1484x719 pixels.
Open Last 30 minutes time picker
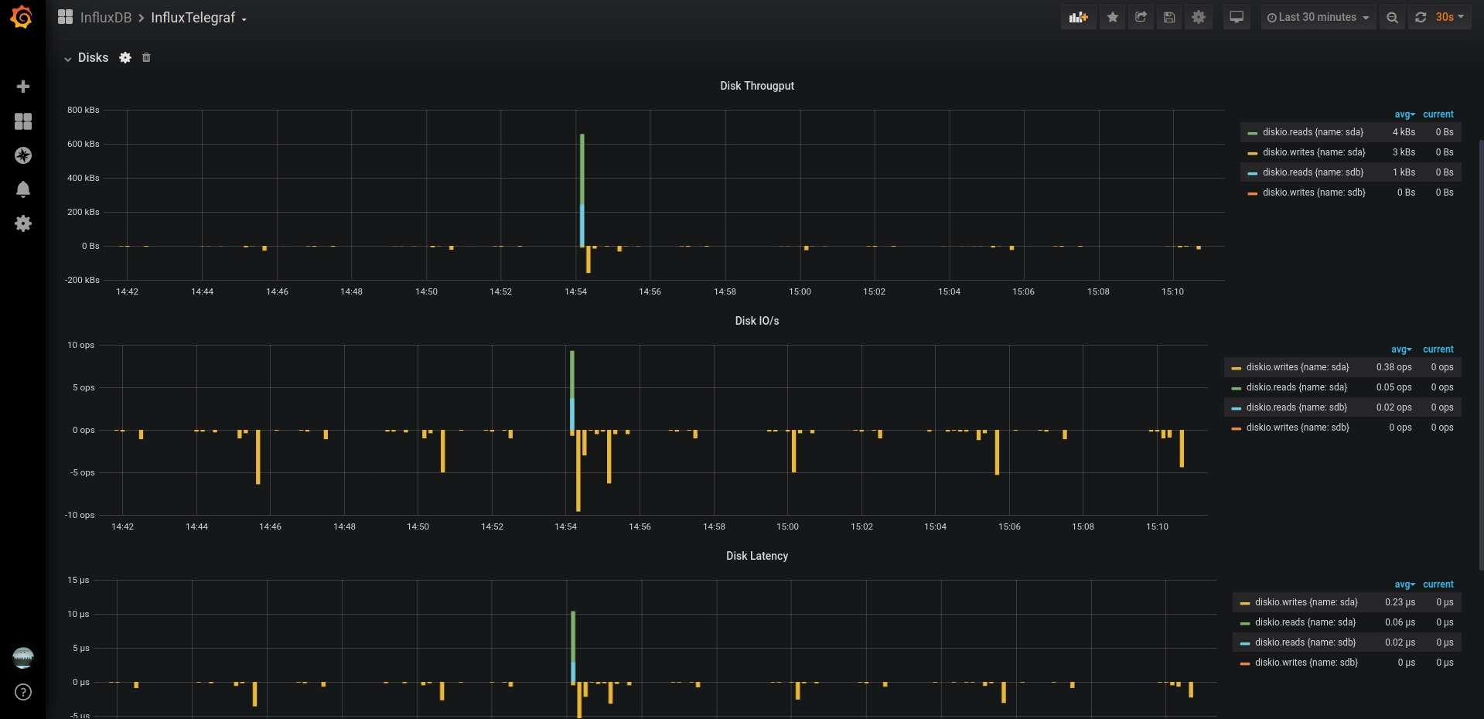(x=1318, y=17)
